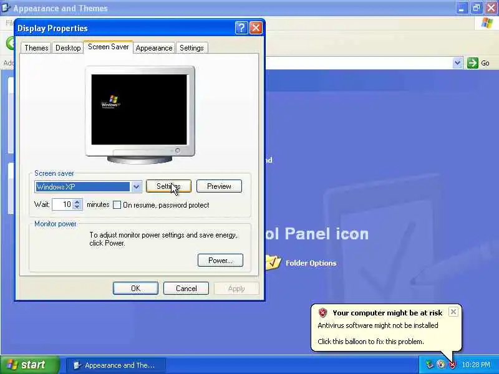
Task: Select the Screen Saver tab
Action: click(x=108, y=47)
